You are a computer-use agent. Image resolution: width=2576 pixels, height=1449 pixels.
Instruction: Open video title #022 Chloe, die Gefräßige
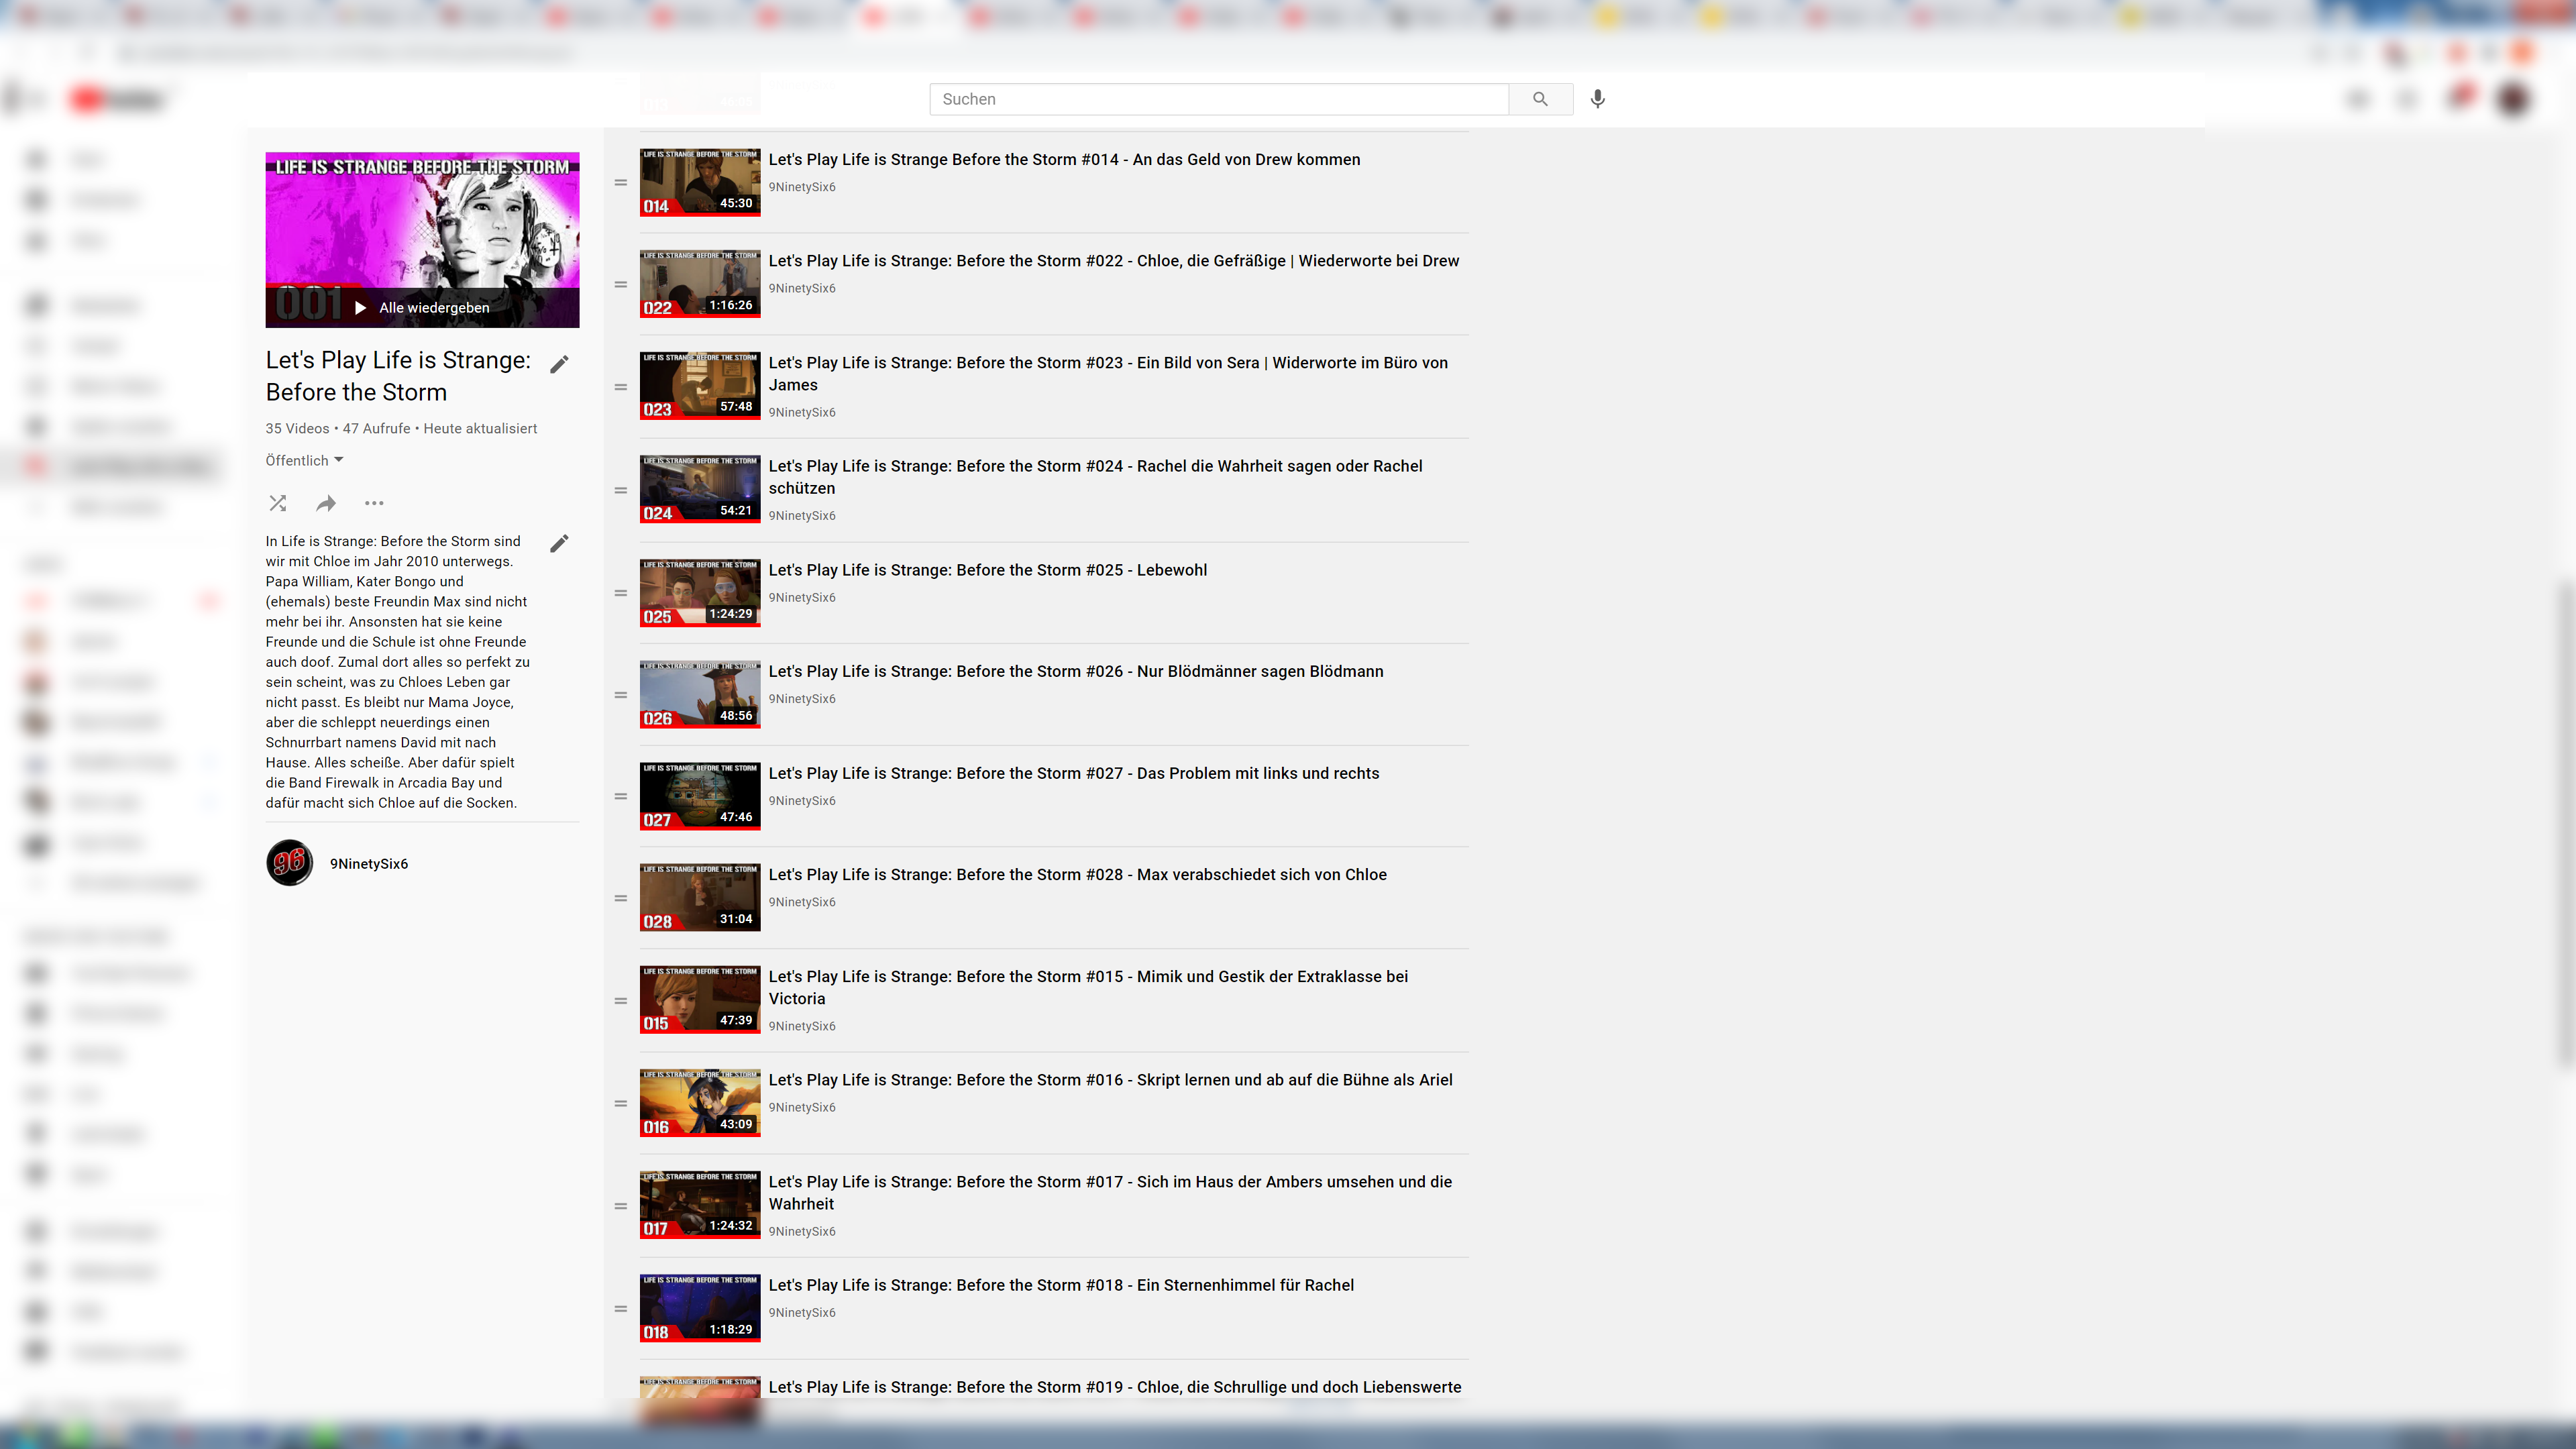pos(1114,261)
